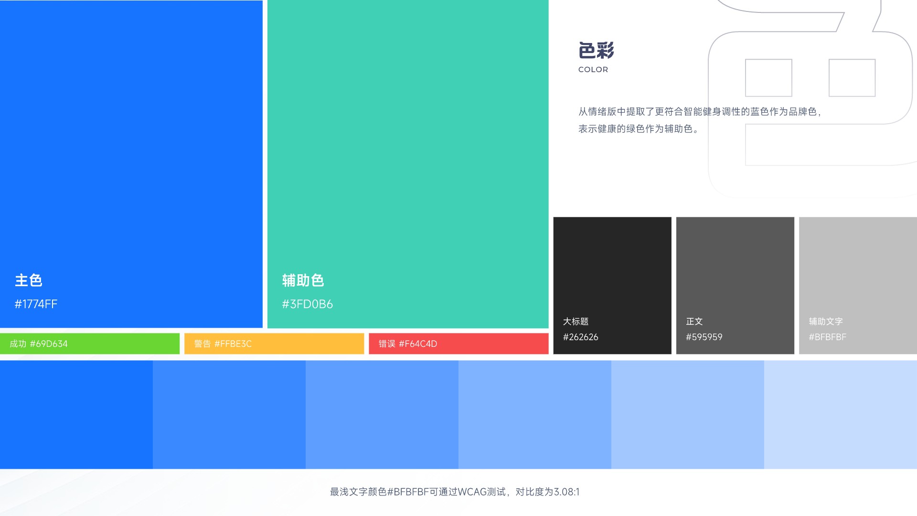Image resolution: width=917 pixels, height=516 pixels.
Task: Select the error red #F64C4D bar
Action: click(458, 344)
